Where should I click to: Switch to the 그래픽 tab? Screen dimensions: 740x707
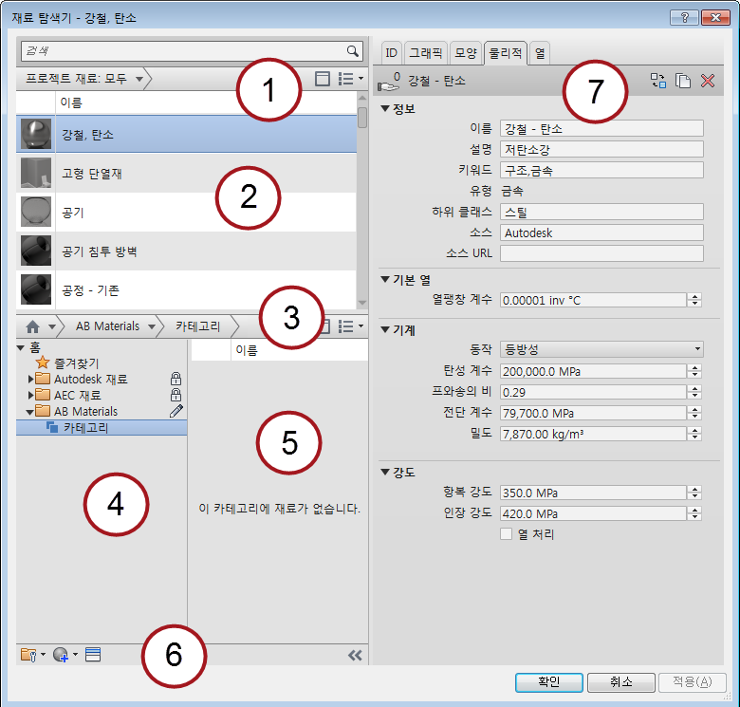coord(426,53)
